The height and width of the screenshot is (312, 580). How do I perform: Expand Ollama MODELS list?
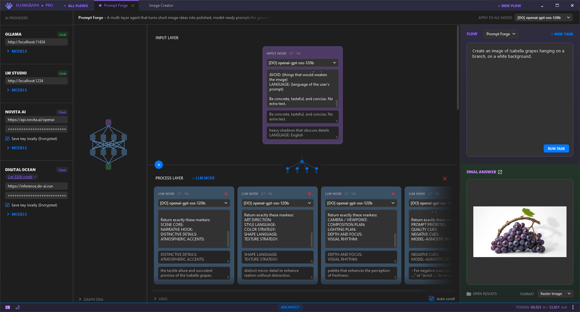click(x=17, y=51)
